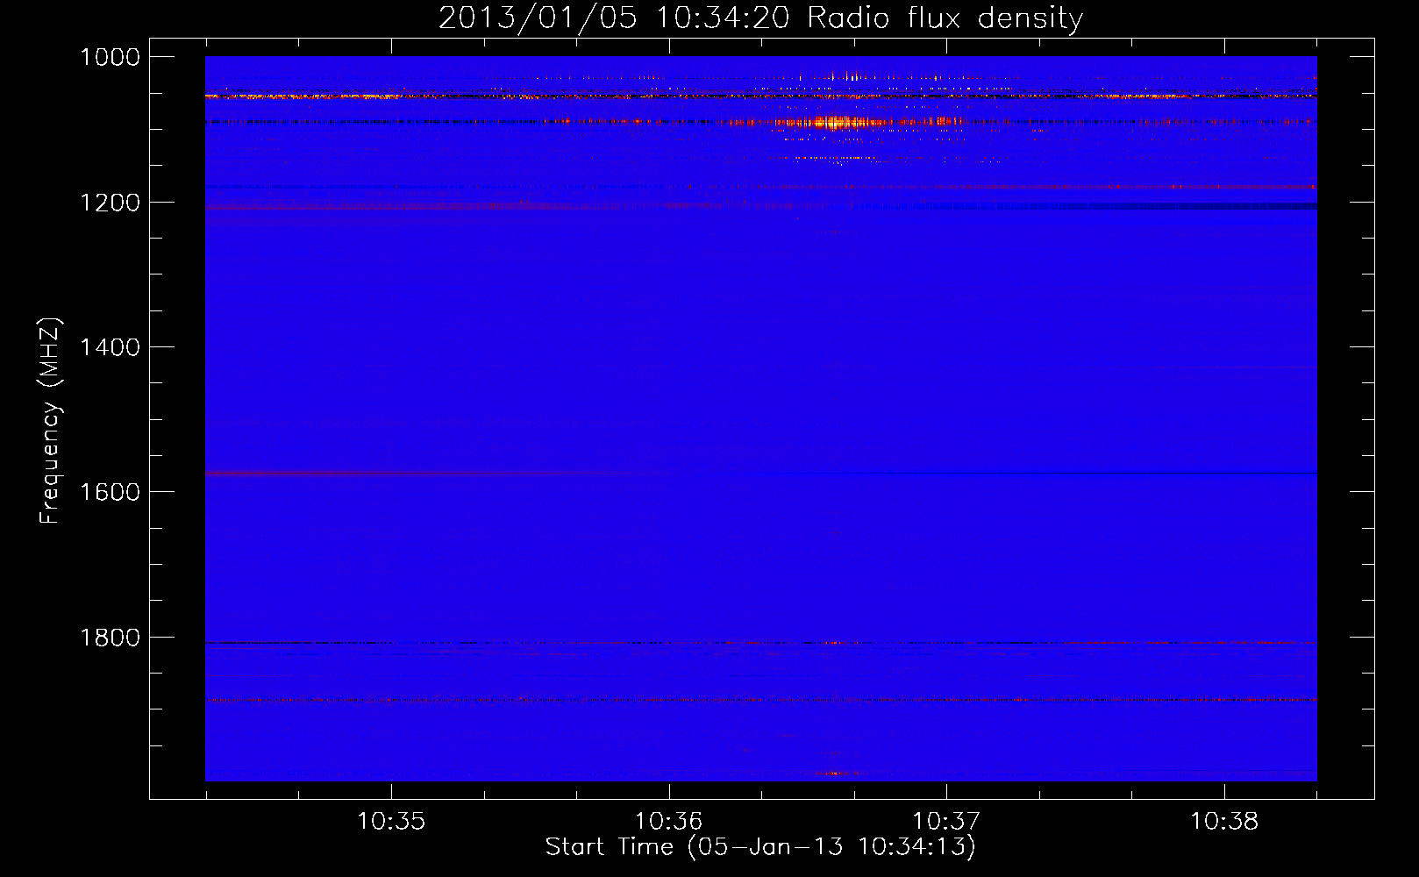Click the bright radio burst near 1090 MHz
This screenshot has width=1419, height=877.
tap(842, 122)
